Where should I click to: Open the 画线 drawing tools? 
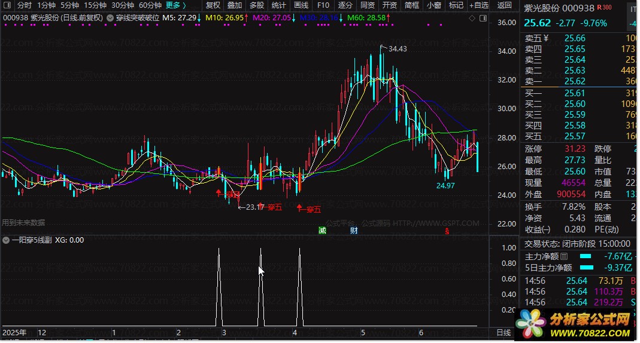(301, 5)
